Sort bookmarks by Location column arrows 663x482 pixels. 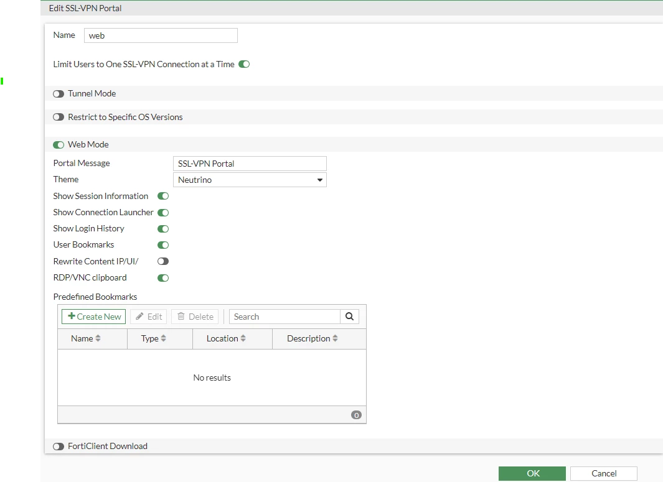[243, 338]
